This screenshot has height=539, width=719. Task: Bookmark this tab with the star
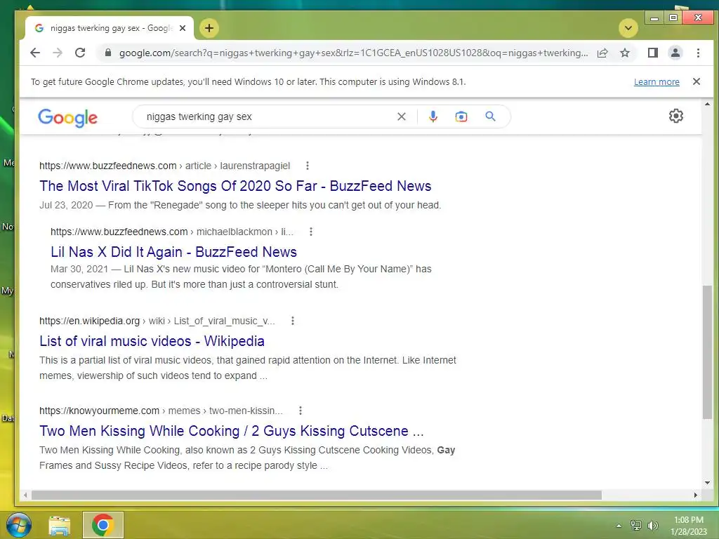tap(624, 53)
